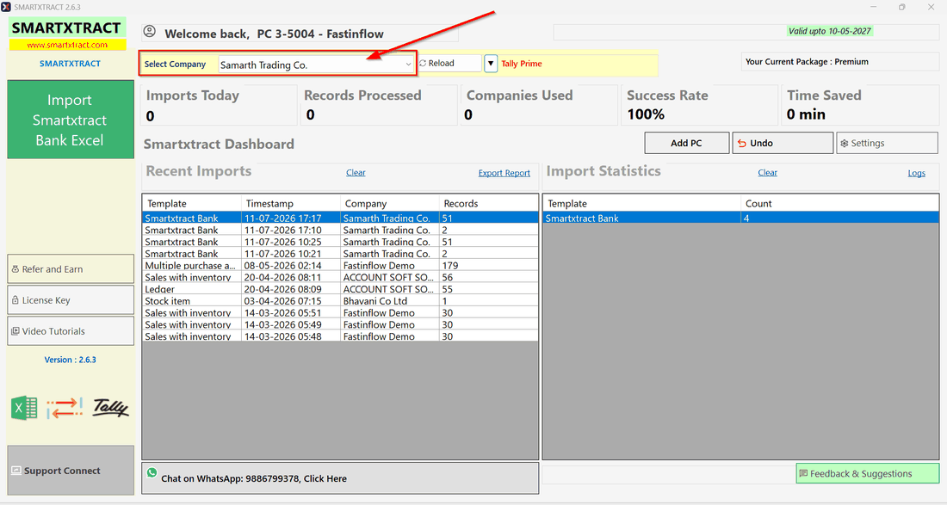Viewport: 947px width, 505px height.
Task: Visit www.smartxtract.com link
Action: (x=67, y=45)
